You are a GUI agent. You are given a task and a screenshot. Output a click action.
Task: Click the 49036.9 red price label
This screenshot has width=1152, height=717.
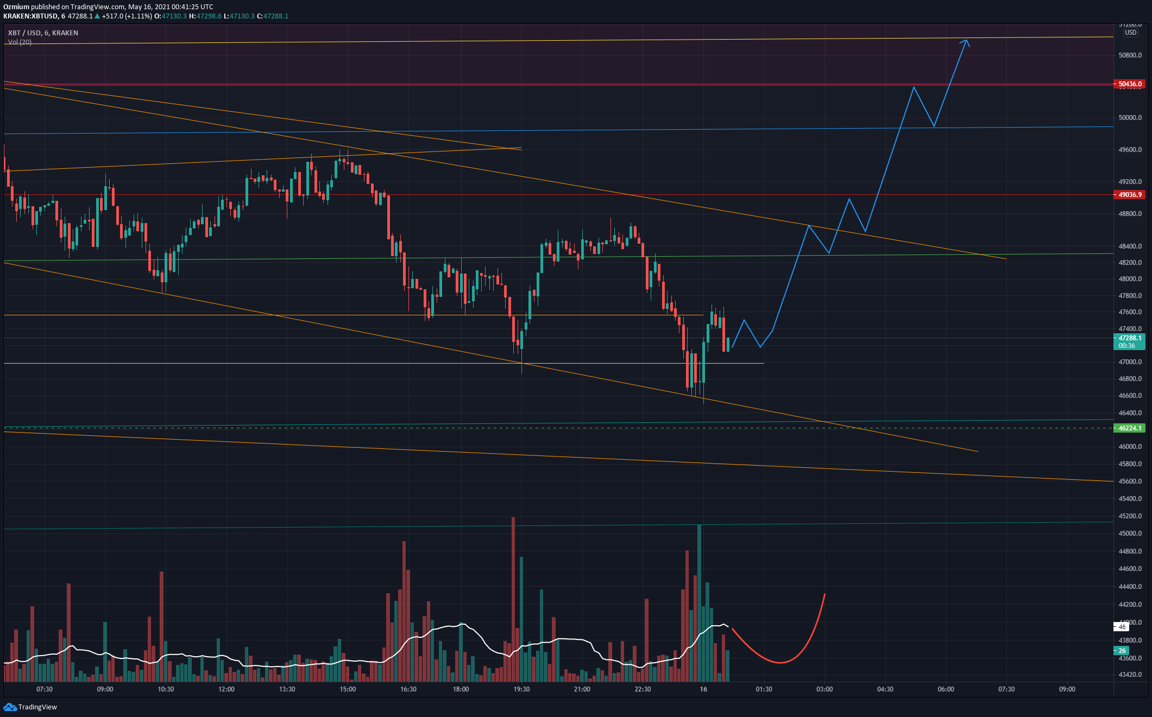[1129, 194]
